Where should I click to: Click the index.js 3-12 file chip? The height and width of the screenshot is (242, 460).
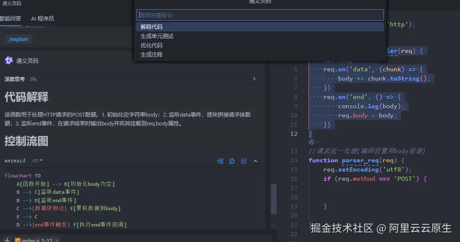(34, 240)
